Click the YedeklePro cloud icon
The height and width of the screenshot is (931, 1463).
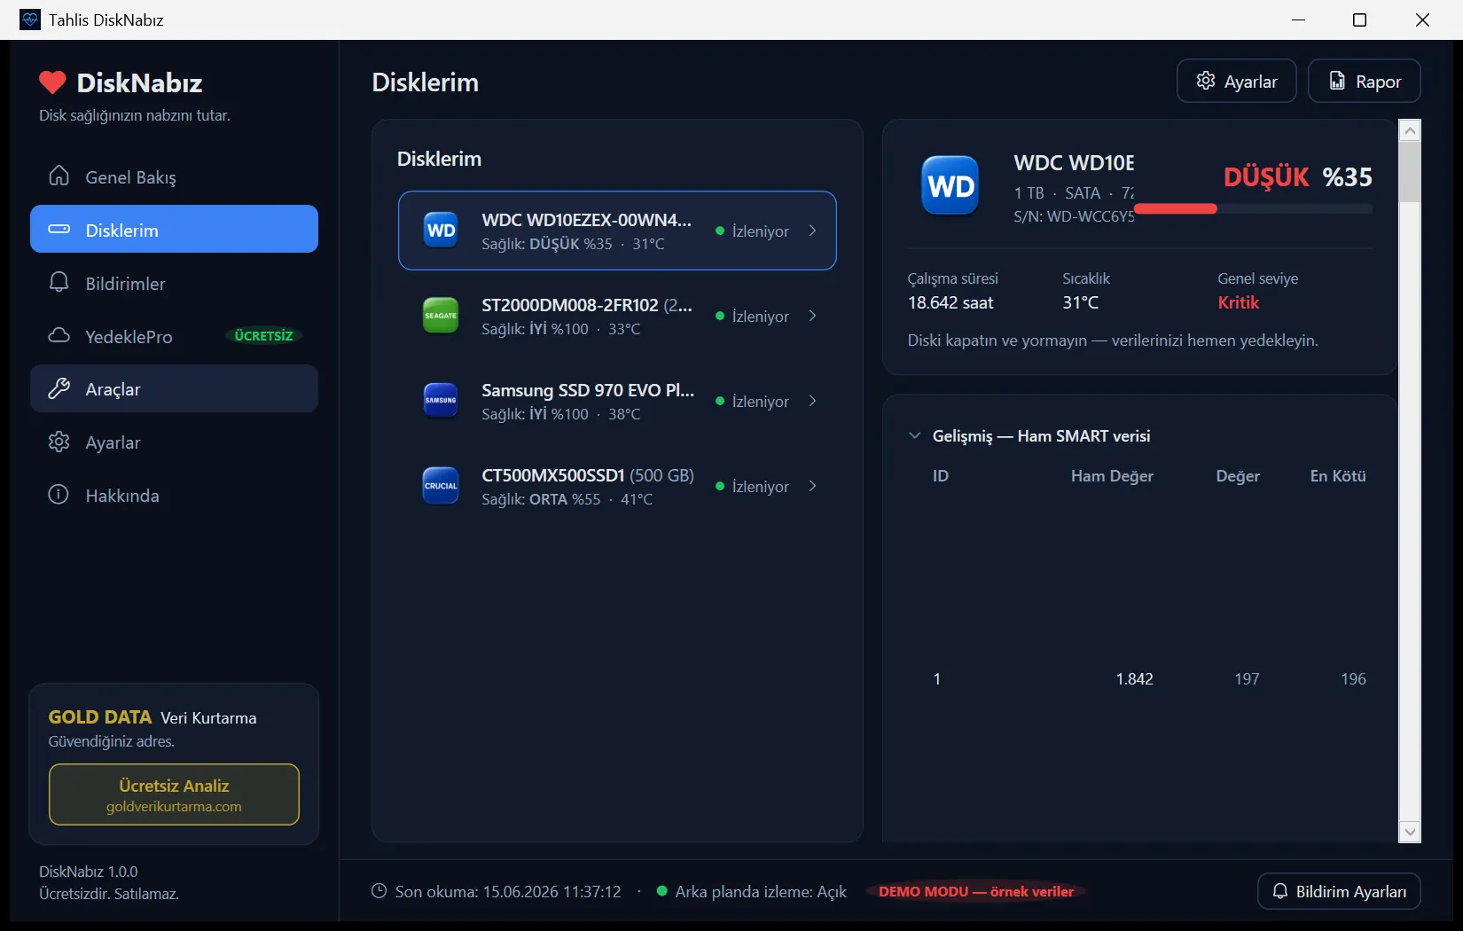(x=59, y=336)
